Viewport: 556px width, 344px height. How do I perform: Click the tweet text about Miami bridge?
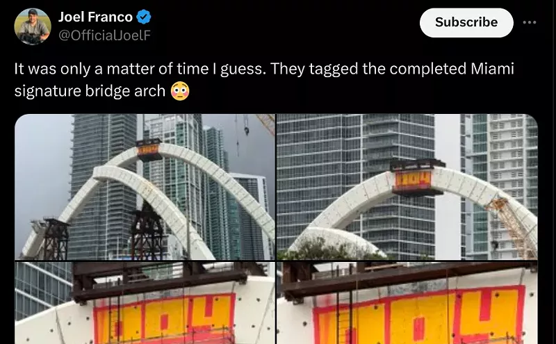(x=264, y=80)
